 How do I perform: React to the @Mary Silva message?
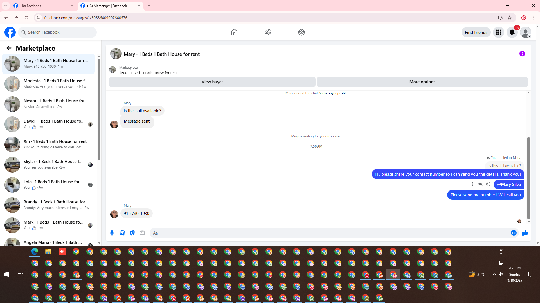coord(488,184)
